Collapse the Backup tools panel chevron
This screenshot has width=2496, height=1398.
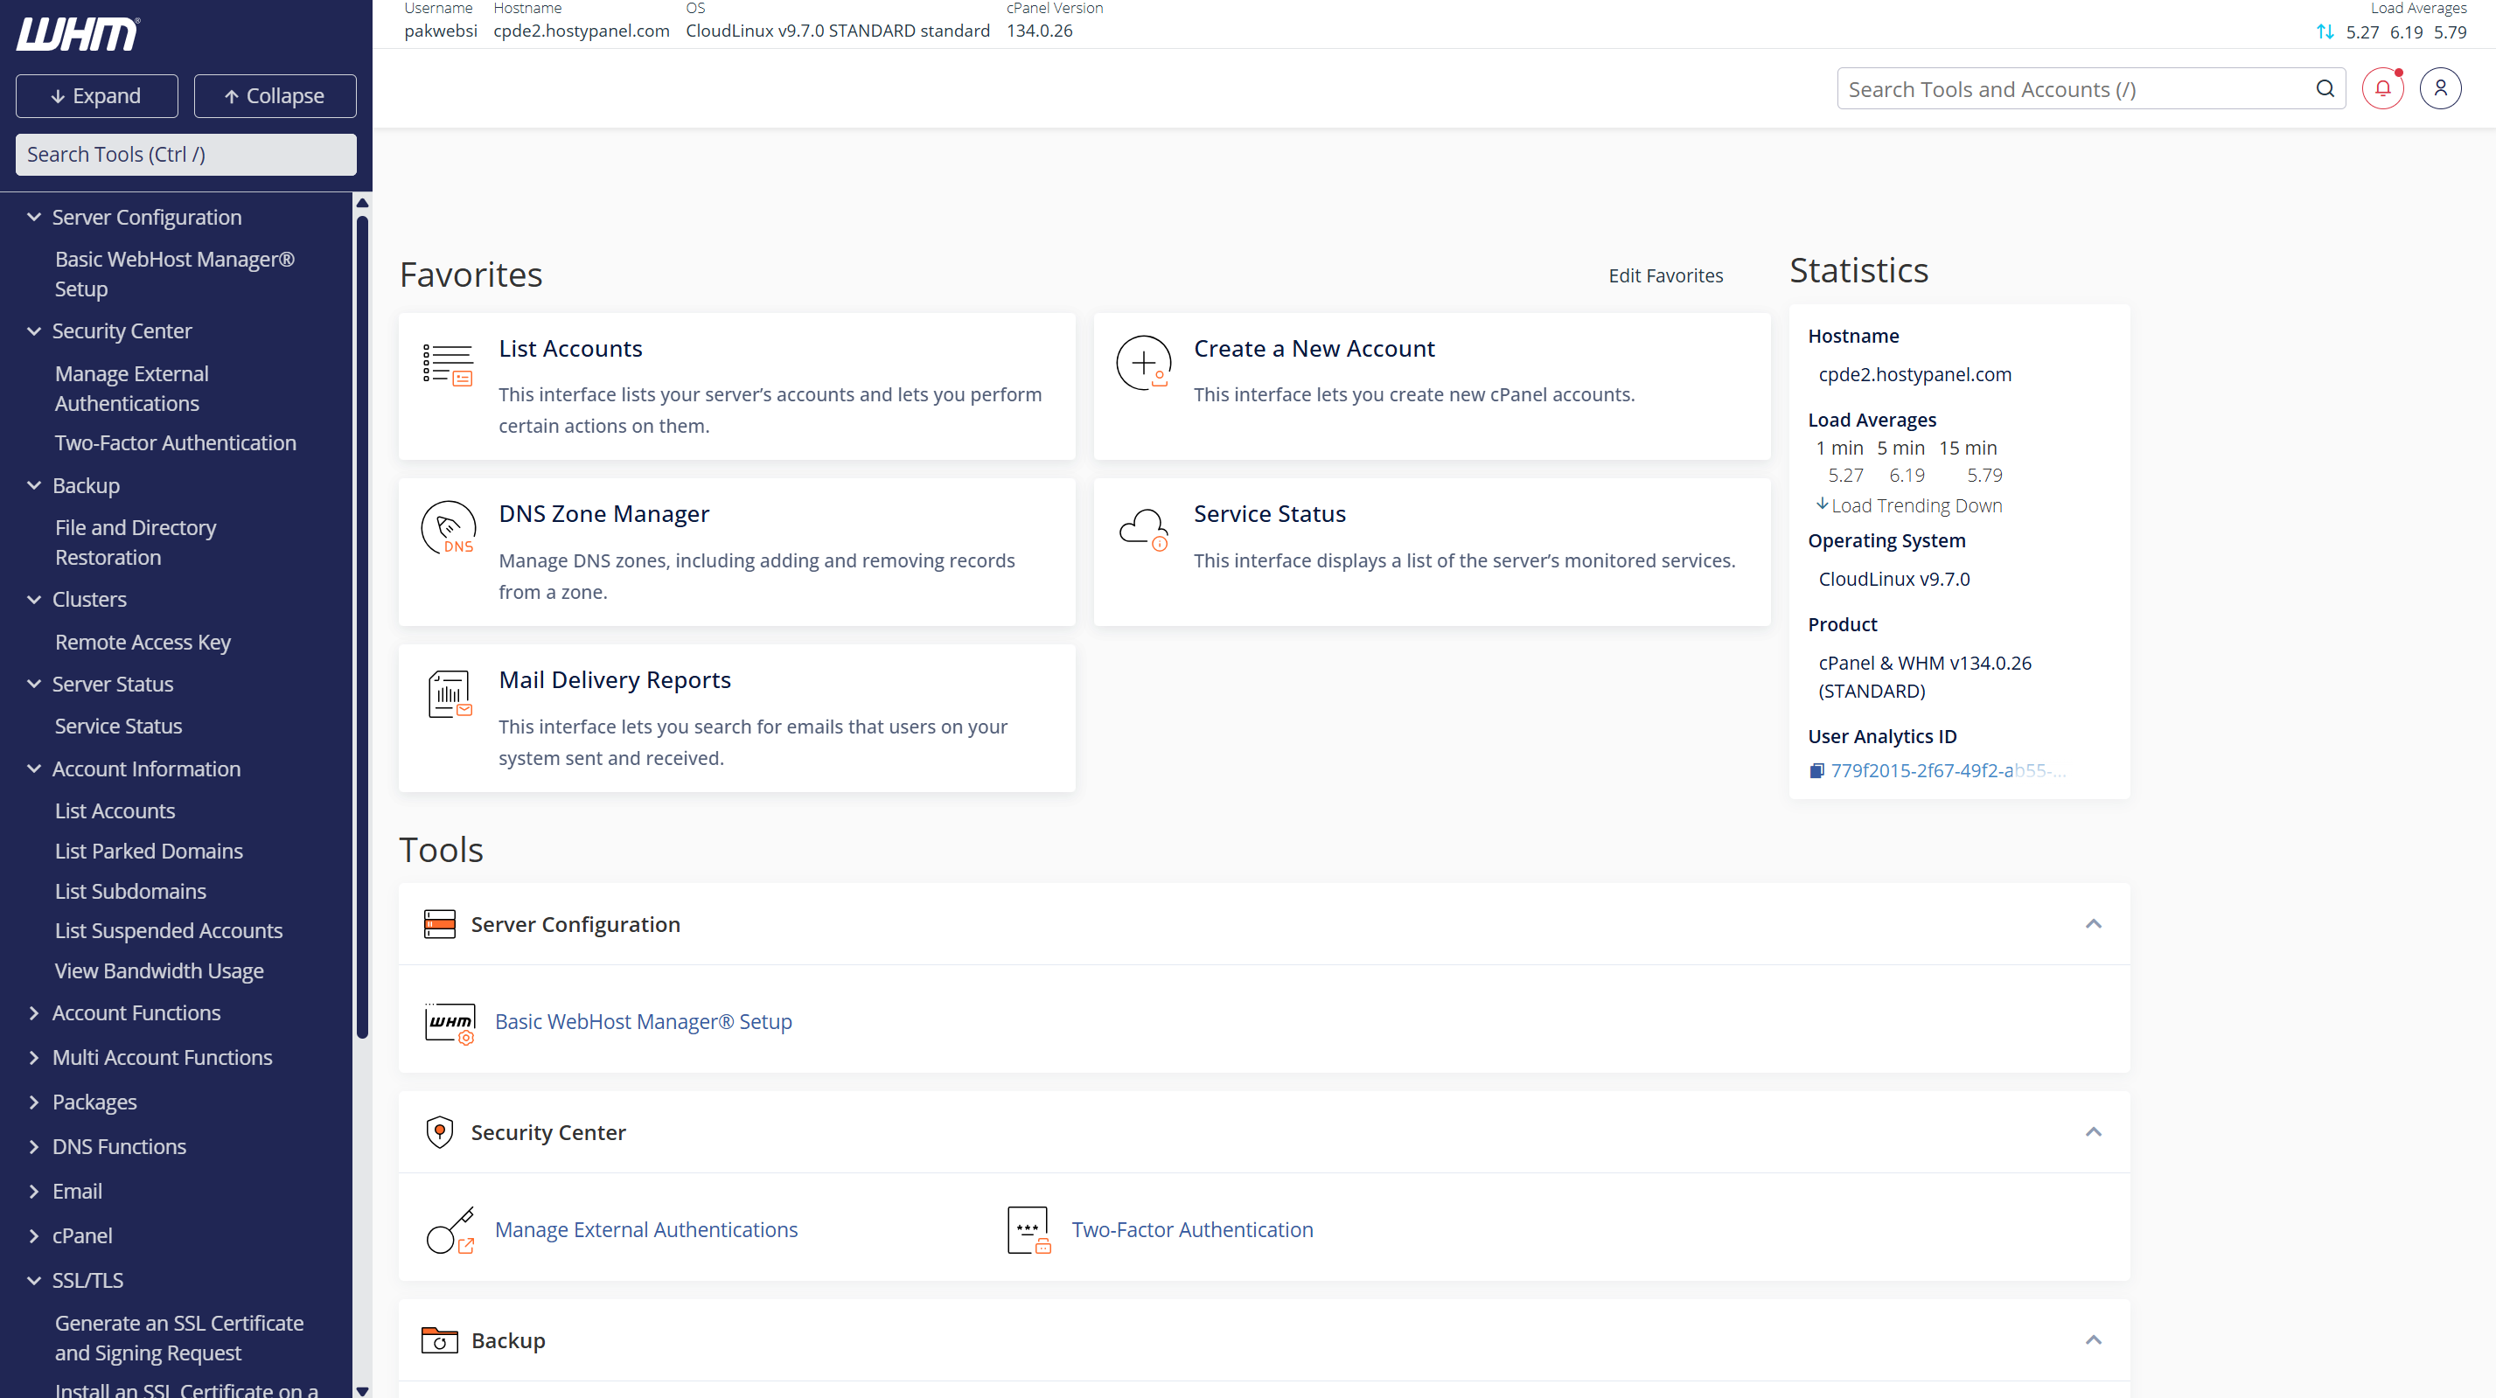[2093, 1340]
